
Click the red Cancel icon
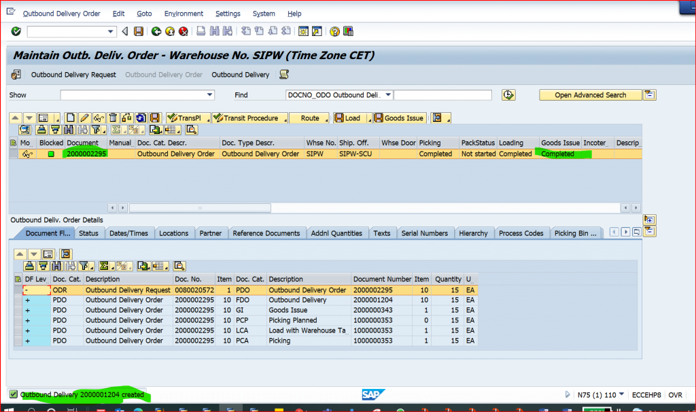pos(184,31)
